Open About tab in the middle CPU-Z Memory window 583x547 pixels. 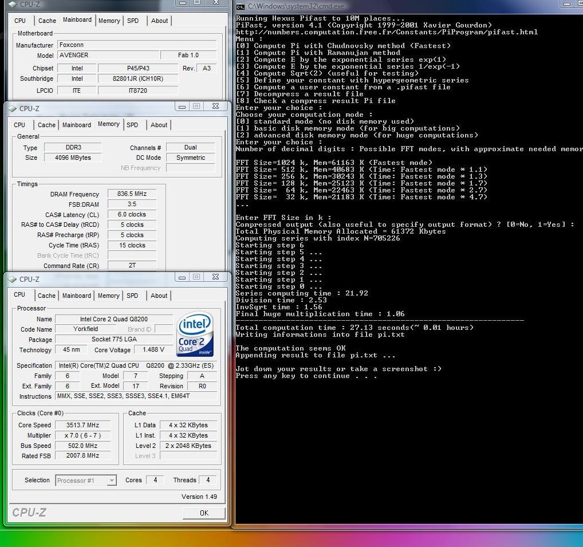(x=159, y=125)
